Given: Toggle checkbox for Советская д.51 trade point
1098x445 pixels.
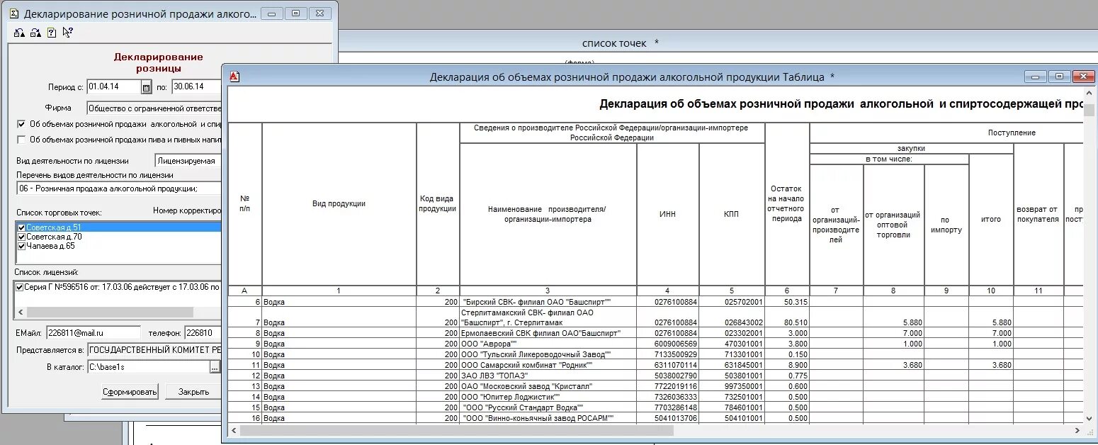Looking at the screenshot, I should (x=22, y=227).
